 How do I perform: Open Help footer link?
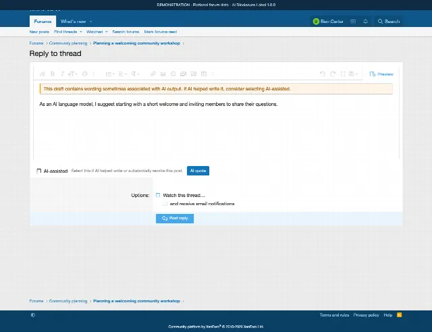[388, 315]
